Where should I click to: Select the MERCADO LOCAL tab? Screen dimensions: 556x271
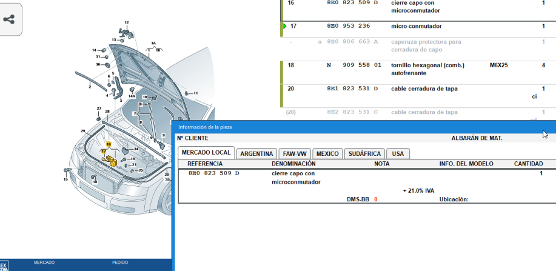point(206,152)
